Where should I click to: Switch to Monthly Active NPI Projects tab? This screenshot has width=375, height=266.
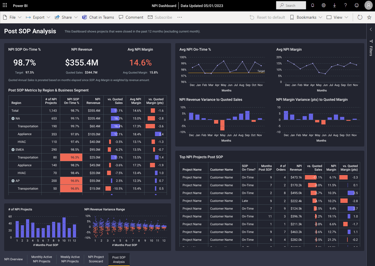tap(42, 259)
